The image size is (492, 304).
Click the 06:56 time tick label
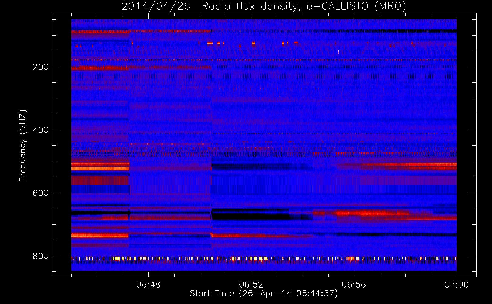click(354, 285)
